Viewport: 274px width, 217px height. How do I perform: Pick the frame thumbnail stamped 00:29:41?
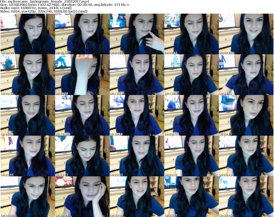coord(246,156)
